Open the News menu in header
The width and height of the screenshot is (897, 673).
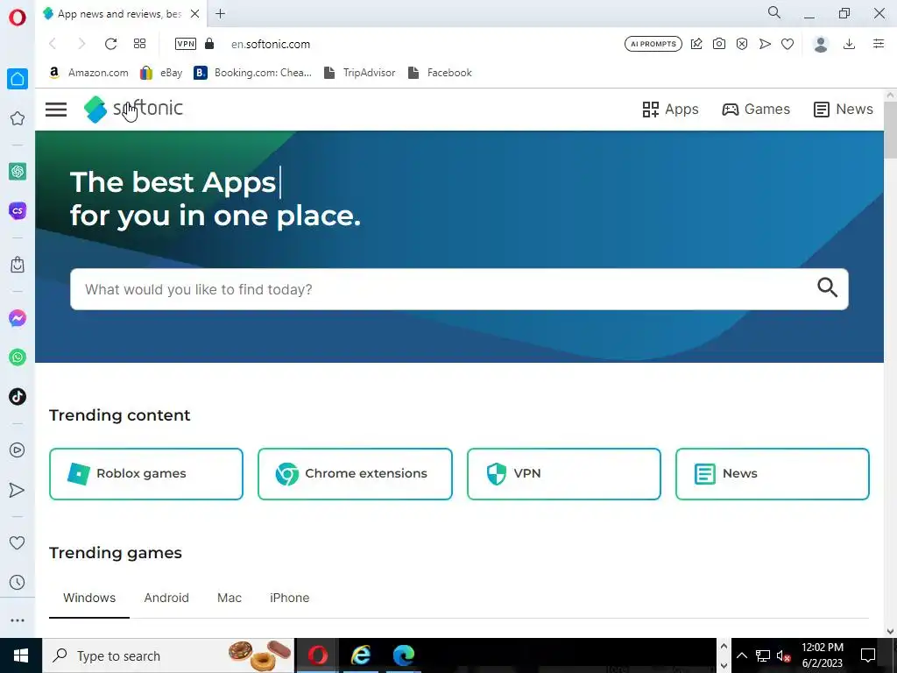(844, 110)
